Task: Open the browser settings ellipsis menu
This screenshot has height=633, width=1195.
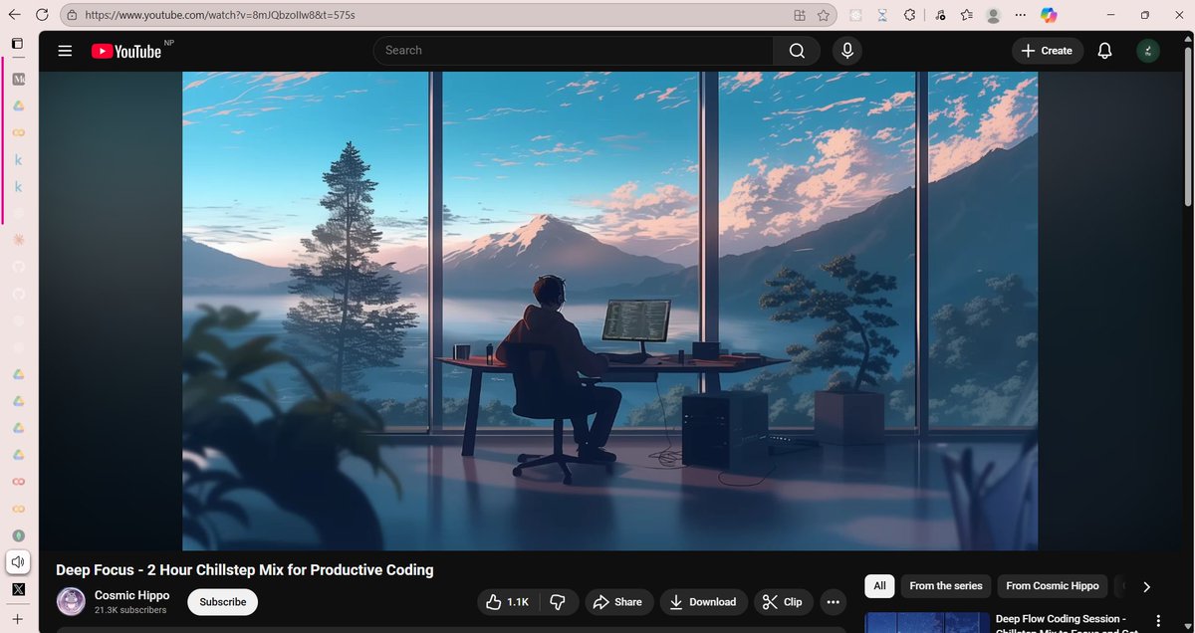Action: (x=1020, y=15)
